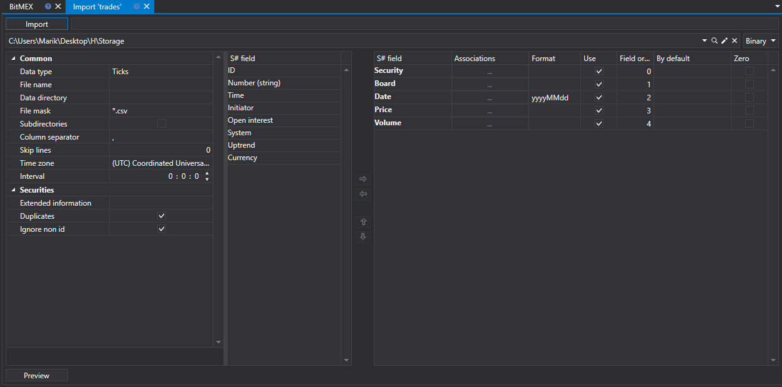Select Uptrend in the field list
Screen dimensions: 782x387
point(283,145)
